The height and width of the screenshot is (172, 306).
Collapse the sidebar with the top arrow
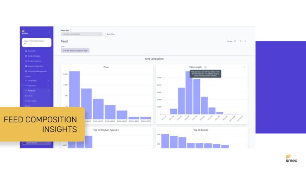point(49,32)
